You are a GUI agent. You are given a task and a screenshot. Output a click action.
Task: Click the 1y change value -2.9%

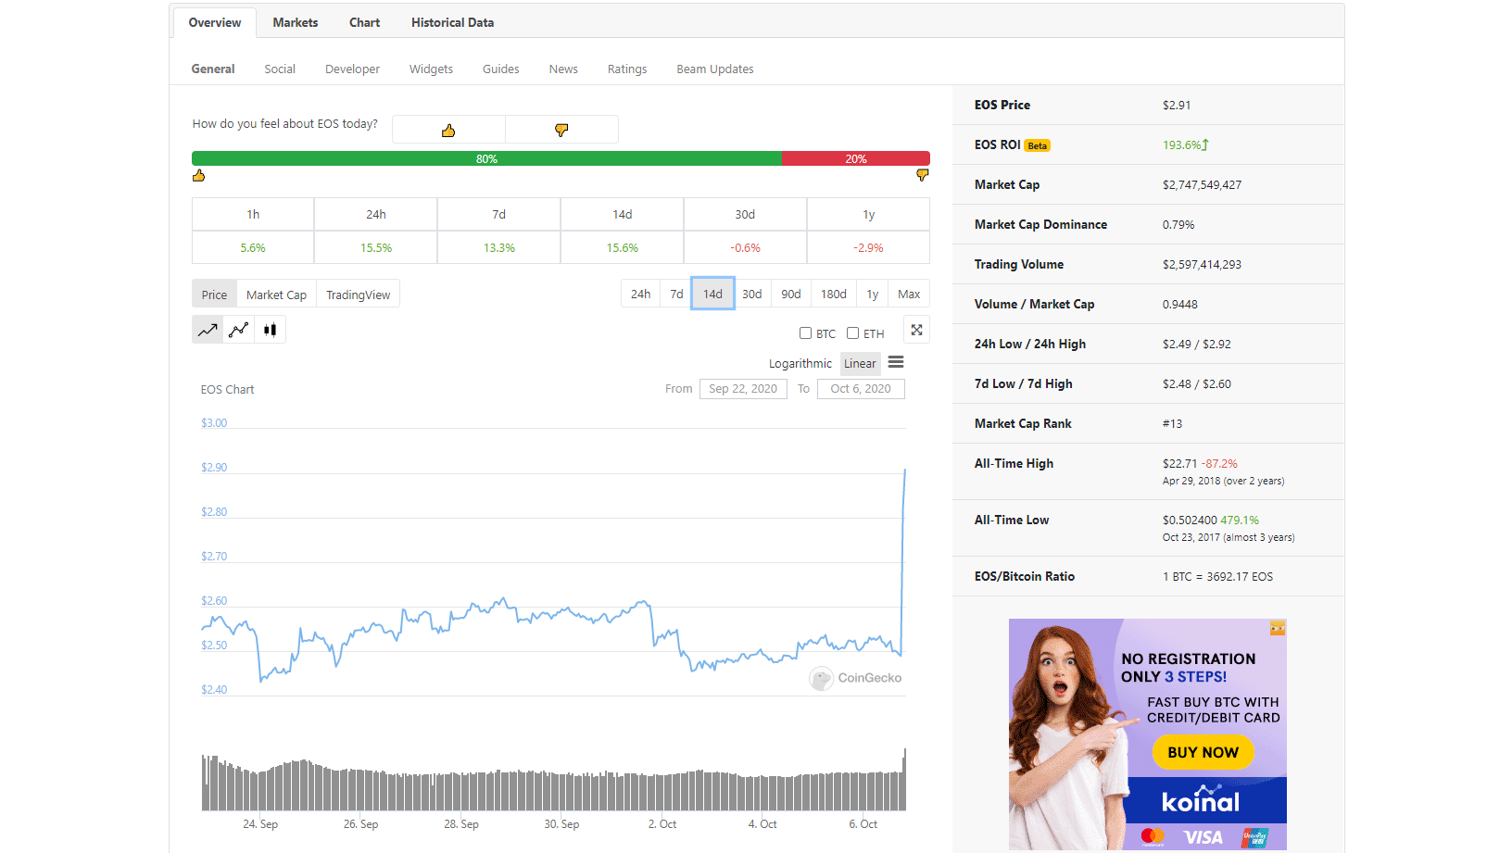(869, 247)
